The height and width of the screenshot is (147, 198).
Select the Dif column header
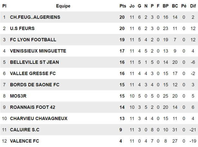[193, 6]
